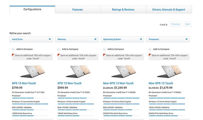Click the red coupon flag above $1,249.99 laptop

104,55
